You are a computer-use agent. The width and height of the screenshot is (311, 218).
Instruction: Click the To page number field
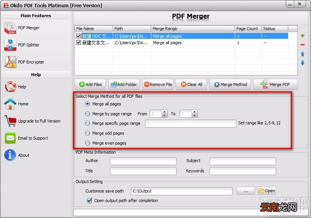pos(186,114)
